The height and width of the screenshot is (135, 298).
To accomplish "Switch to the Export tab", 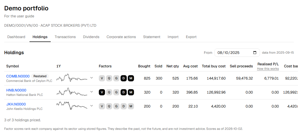I will pos(191,37).
